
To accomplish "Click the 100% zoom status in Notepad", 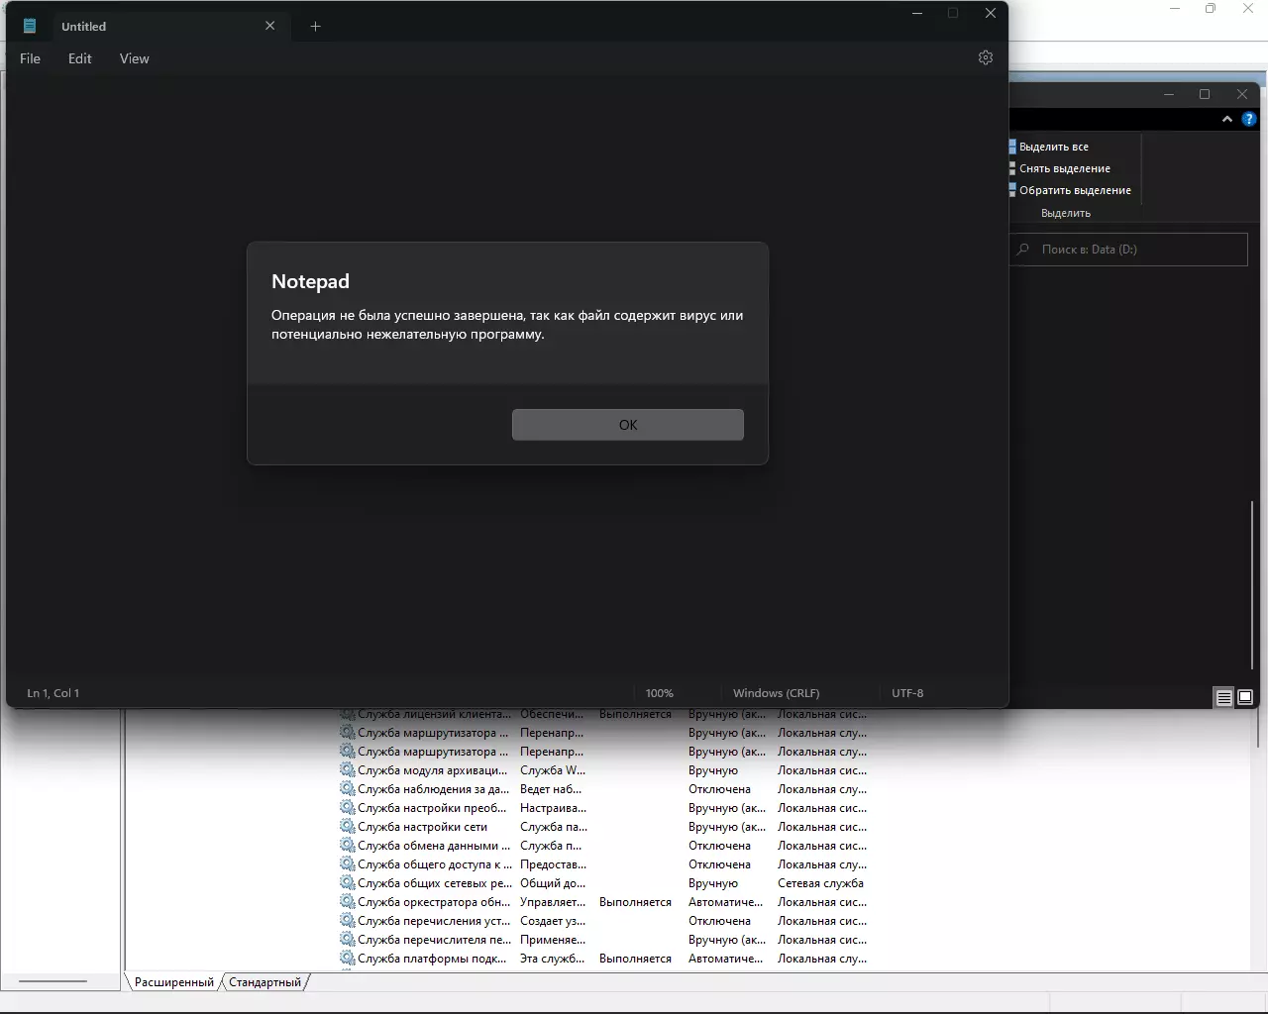I will pos(660,693).
